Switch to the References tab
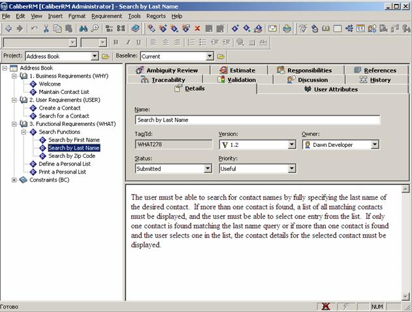Image resolution: width=412 pixels, height=312 pixels. pyautogui.click(x=376, y=70)
